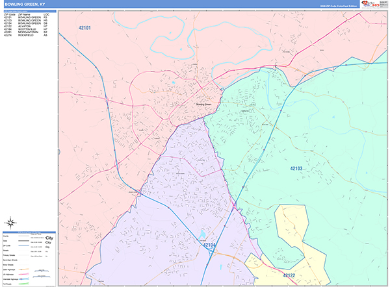The height and width of the screenshot is (287, 390).
Task: Select the 42103 ZIP code map label
Action: tap(296, 169)
